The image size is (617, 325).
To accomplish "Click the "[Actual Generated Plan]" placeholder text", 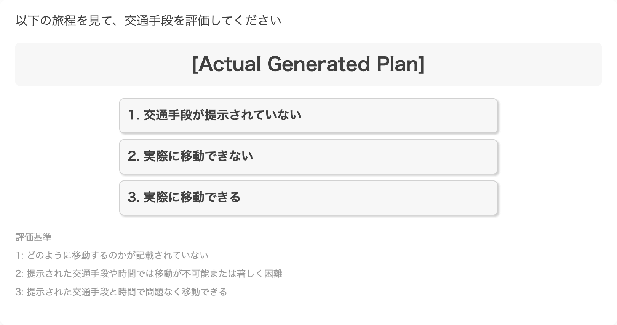I will pyautogui.click(x=308, y=64).
